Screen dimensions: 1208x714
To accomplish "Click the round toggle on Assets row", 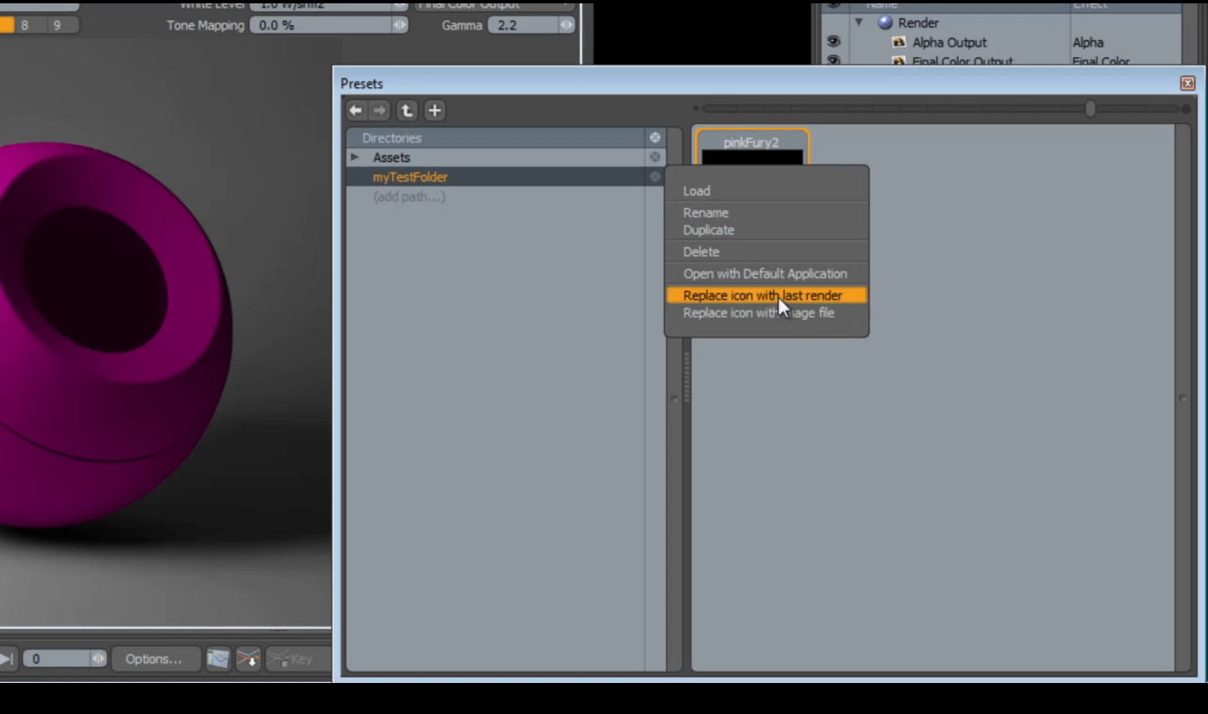I will pyautogui.click(x=655, y=157).
